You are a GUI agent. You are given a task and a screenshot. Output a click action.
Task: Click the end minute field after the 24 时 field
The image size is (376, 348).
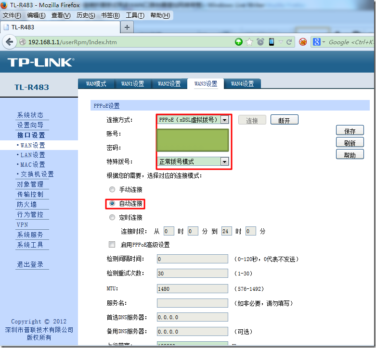(251, 231)
